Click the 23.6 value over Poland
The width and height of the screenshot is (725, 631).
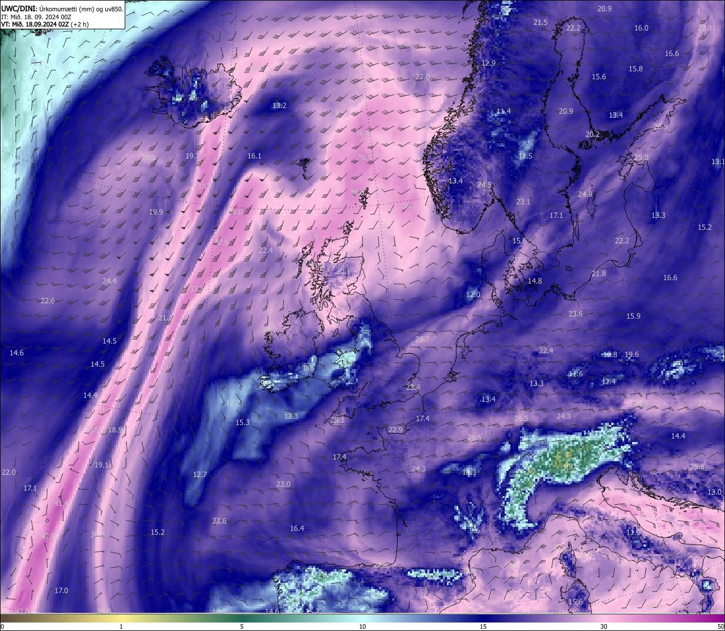575,314
